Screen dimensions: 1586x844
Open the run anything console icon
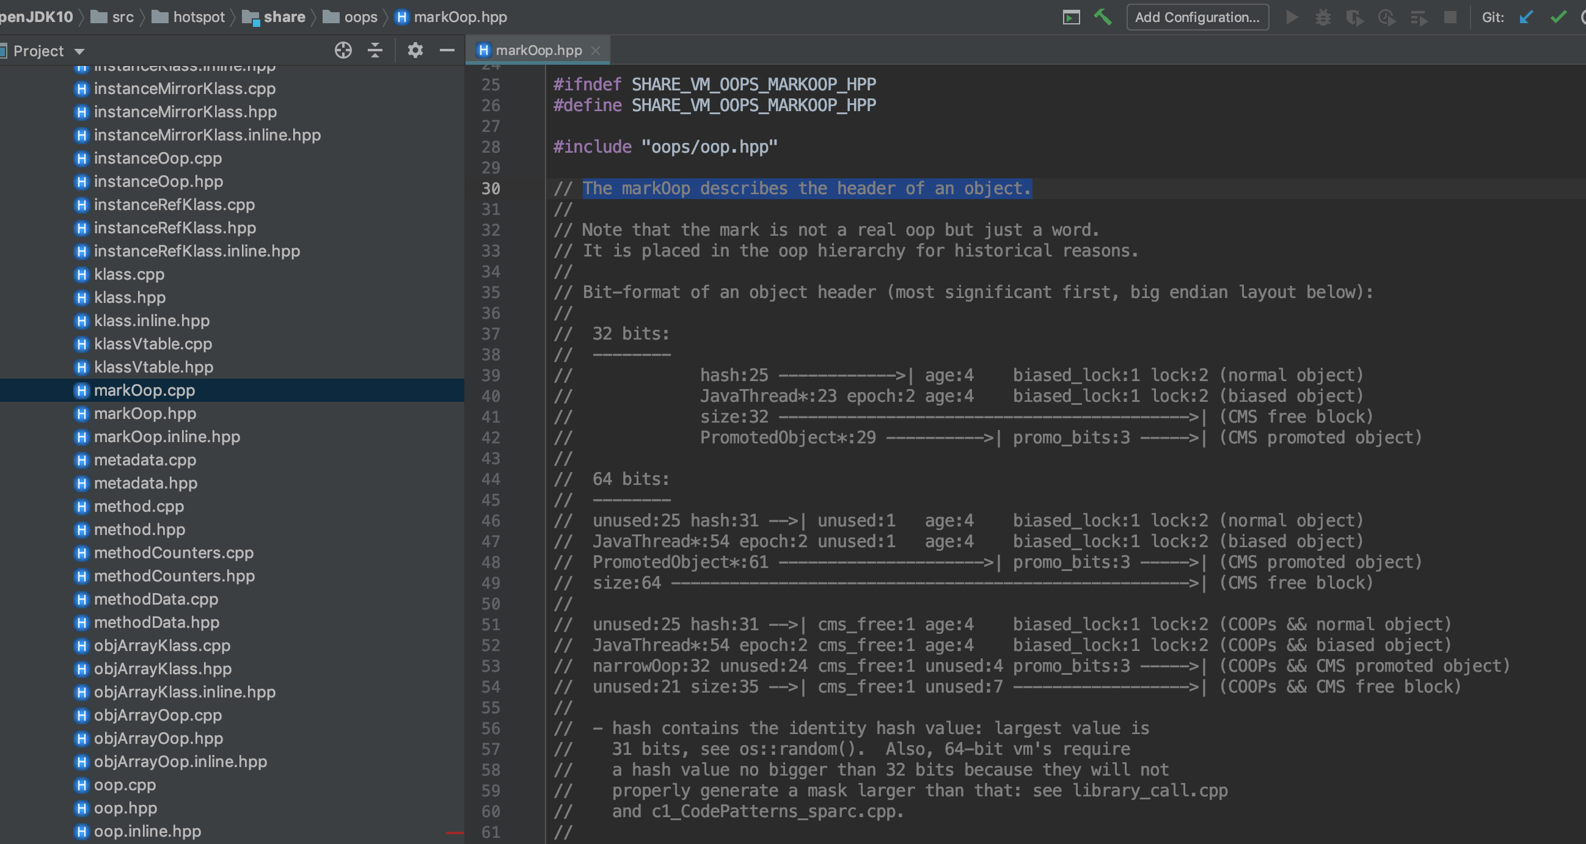(x=1071, y=17)
